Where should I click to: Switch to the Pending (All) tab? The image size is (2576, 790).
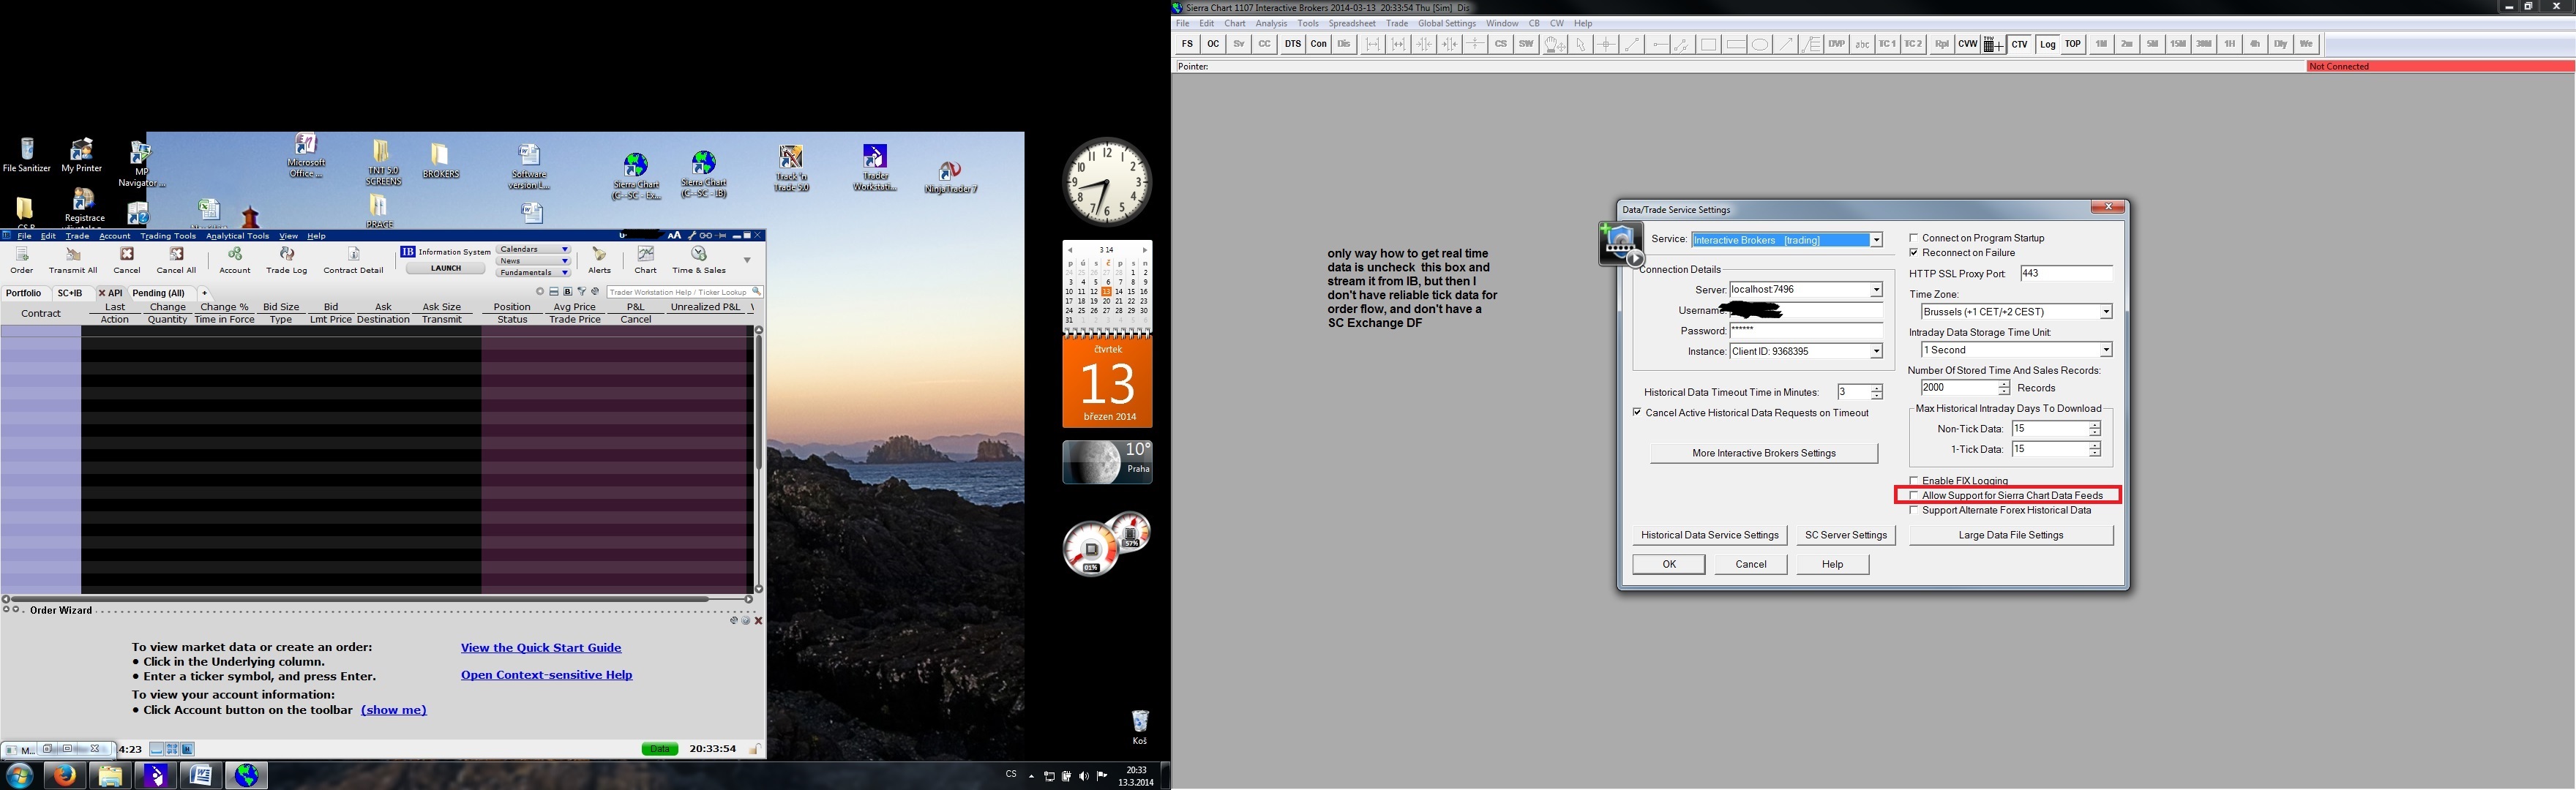[158, 293]
